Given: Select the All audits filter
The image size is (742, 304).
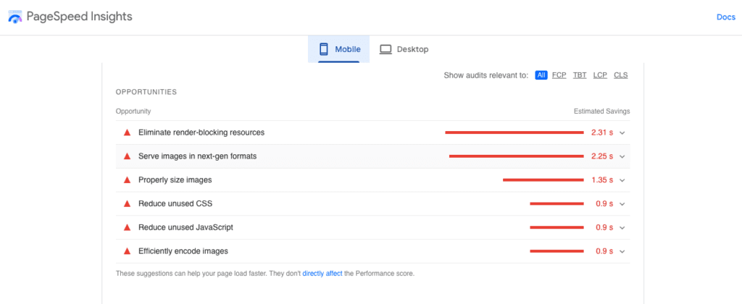Looking at the screenshot, I should [541, 75].
